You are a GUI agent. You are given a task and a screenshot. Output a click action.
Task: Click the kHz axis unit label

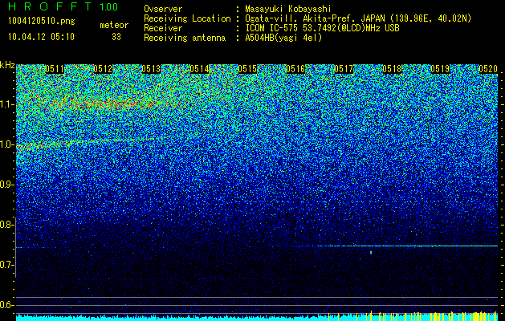click(7, 65)
